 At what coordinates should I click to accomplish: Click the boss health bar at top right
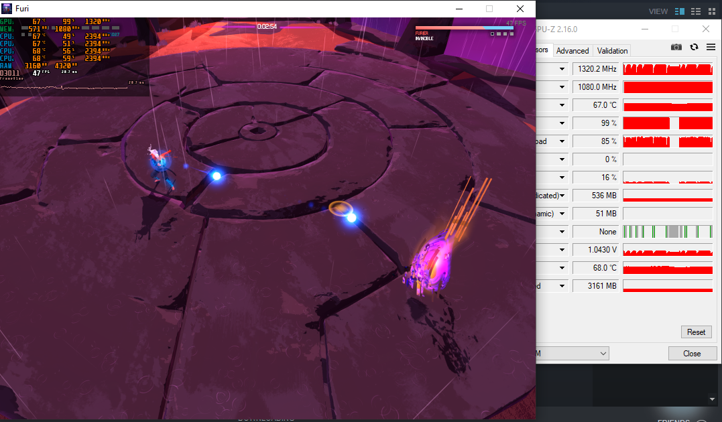point(464,28)
